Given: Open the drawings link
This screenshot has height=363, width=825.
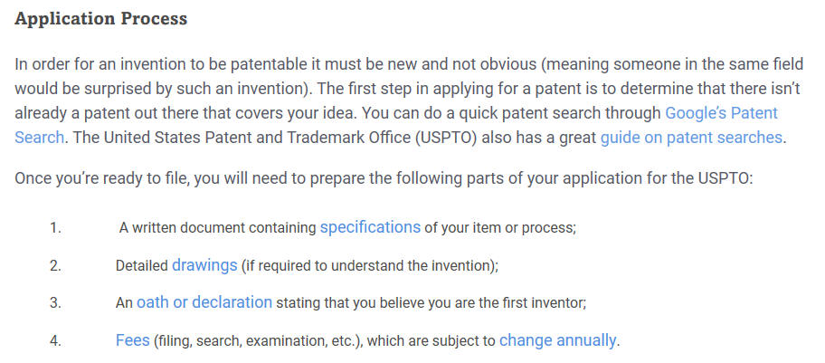Looking at the screenshot, I should [x=204, y=265].
